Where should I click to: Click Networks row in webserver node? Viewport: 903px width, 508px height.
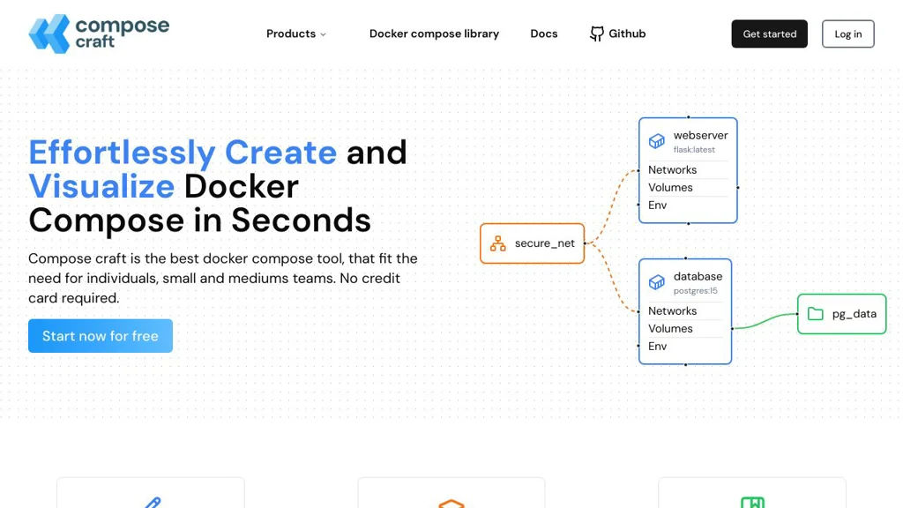pyautogui.click(x=688, y=170)
